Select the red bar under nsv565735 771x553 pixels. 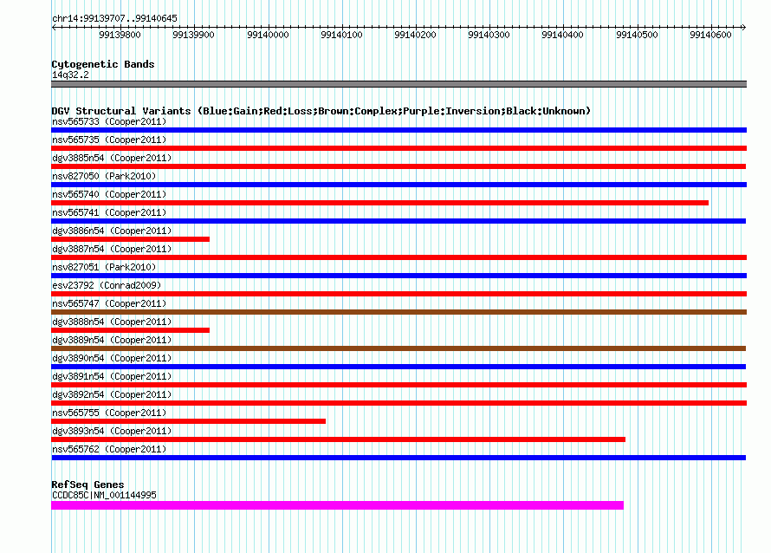pyautogui.click(x=398, y=148)
